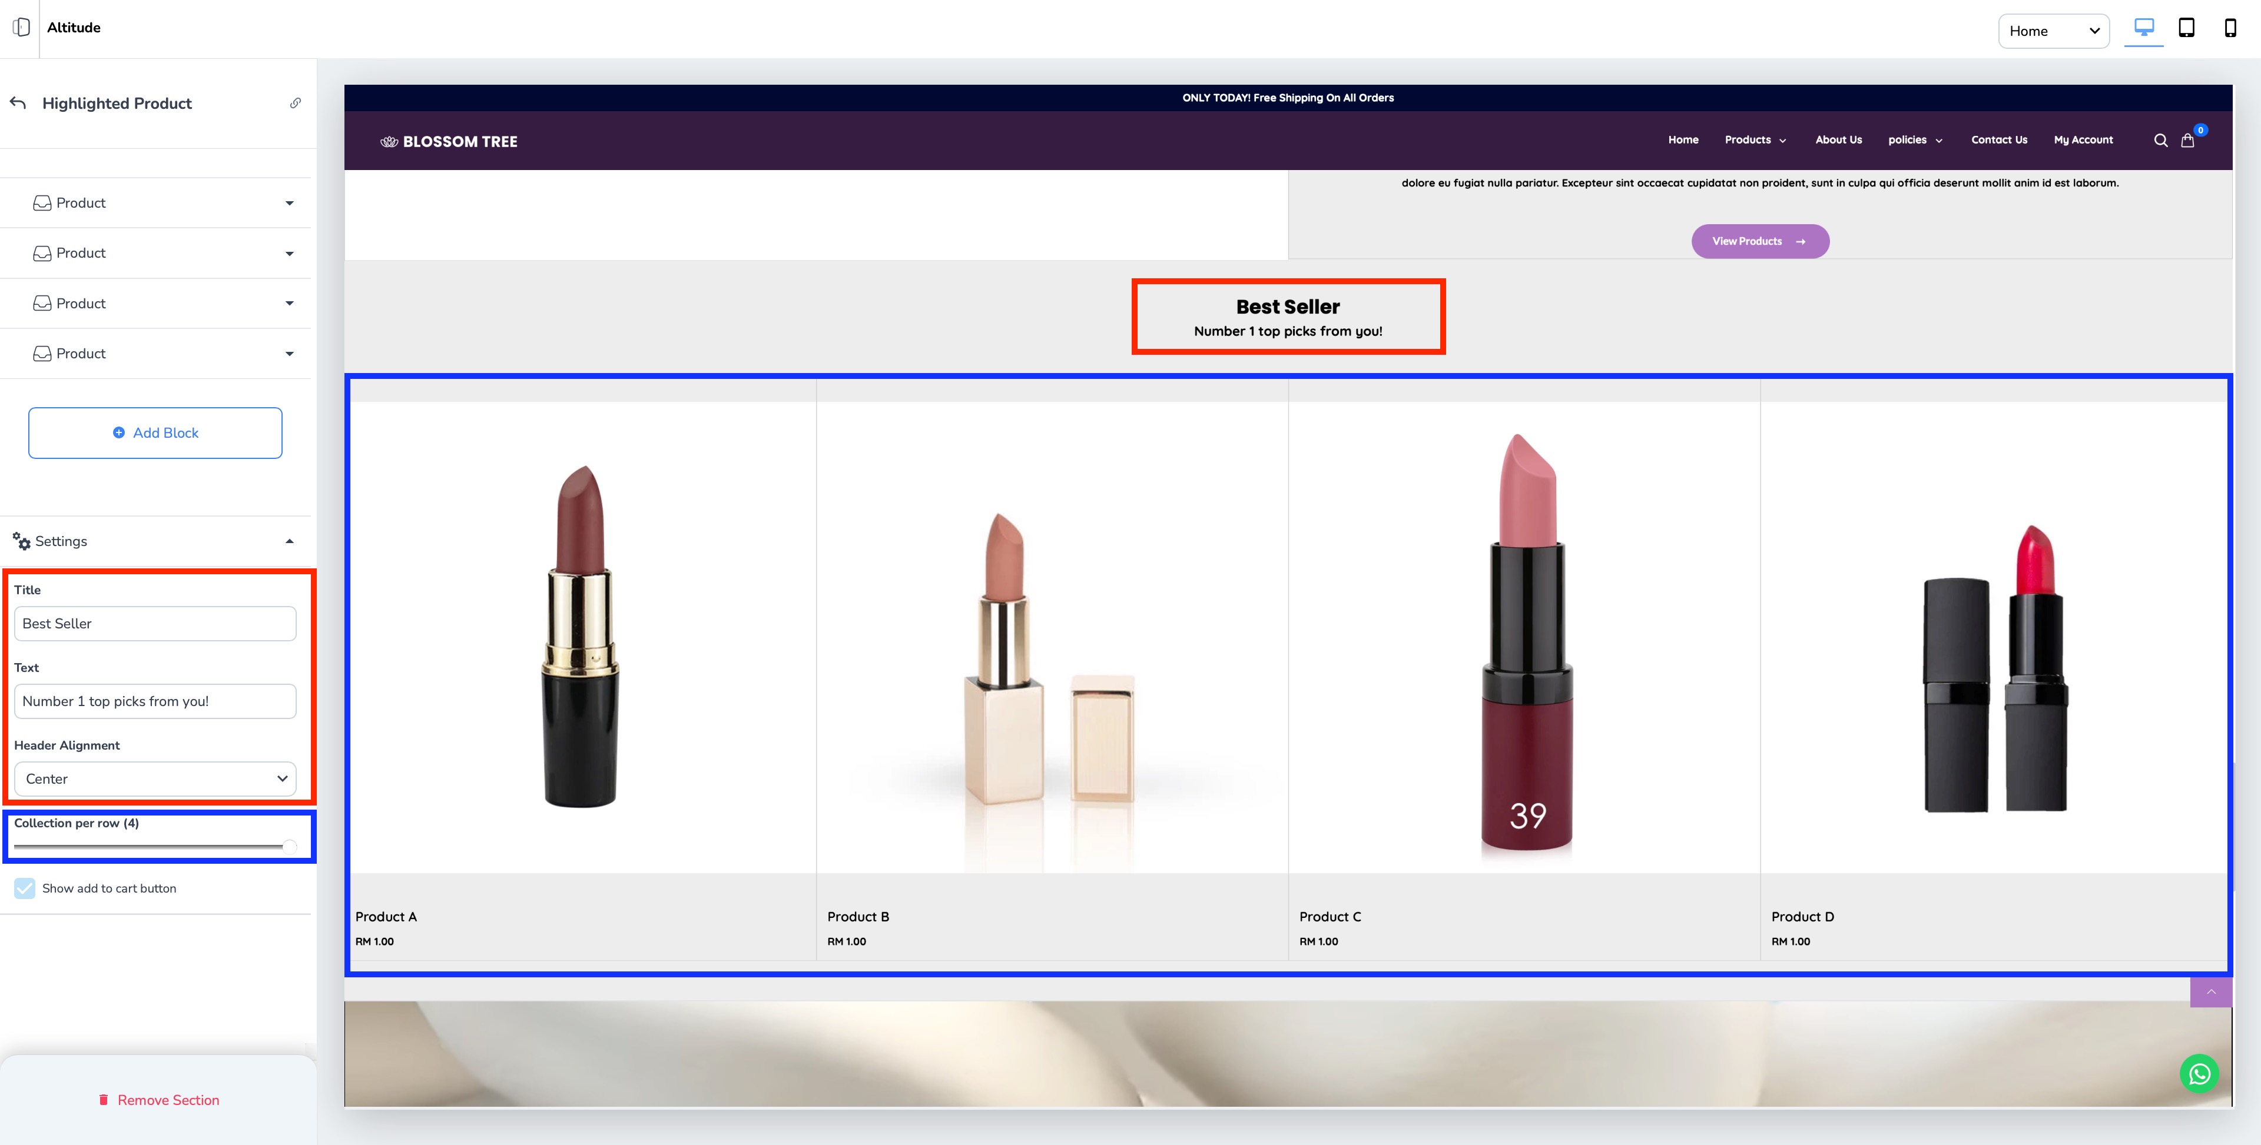Open the store search icon
The image size is (2261, 1145).
2160,141
